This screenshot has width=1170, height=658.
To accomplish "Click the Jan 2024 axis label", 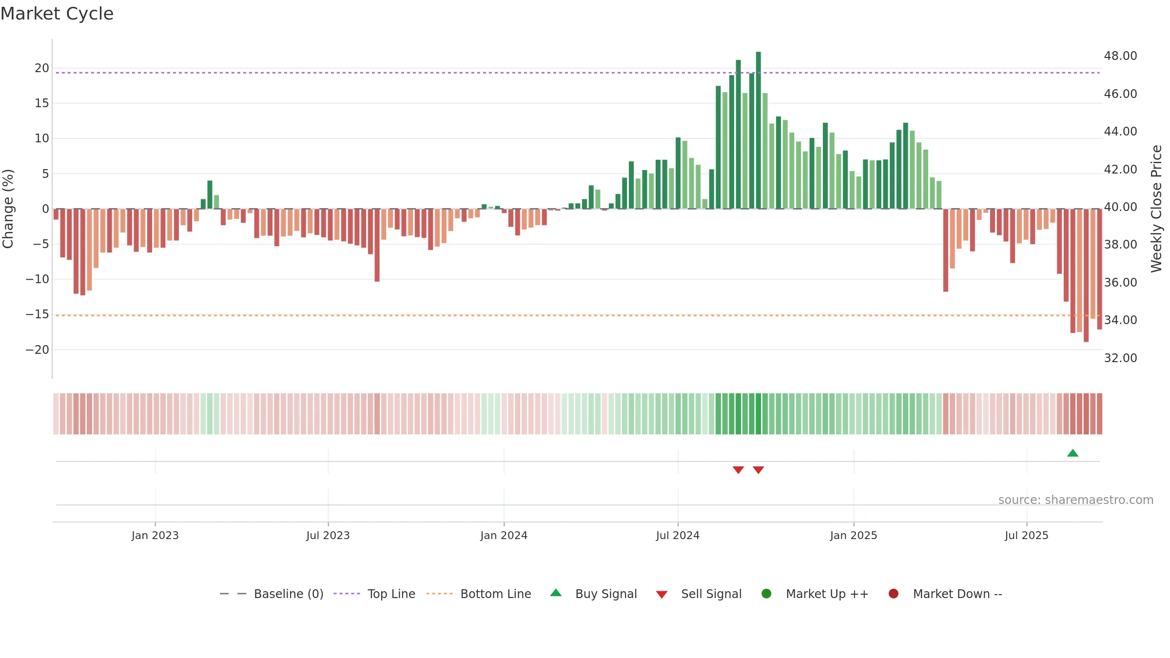I will pos(504,536).
